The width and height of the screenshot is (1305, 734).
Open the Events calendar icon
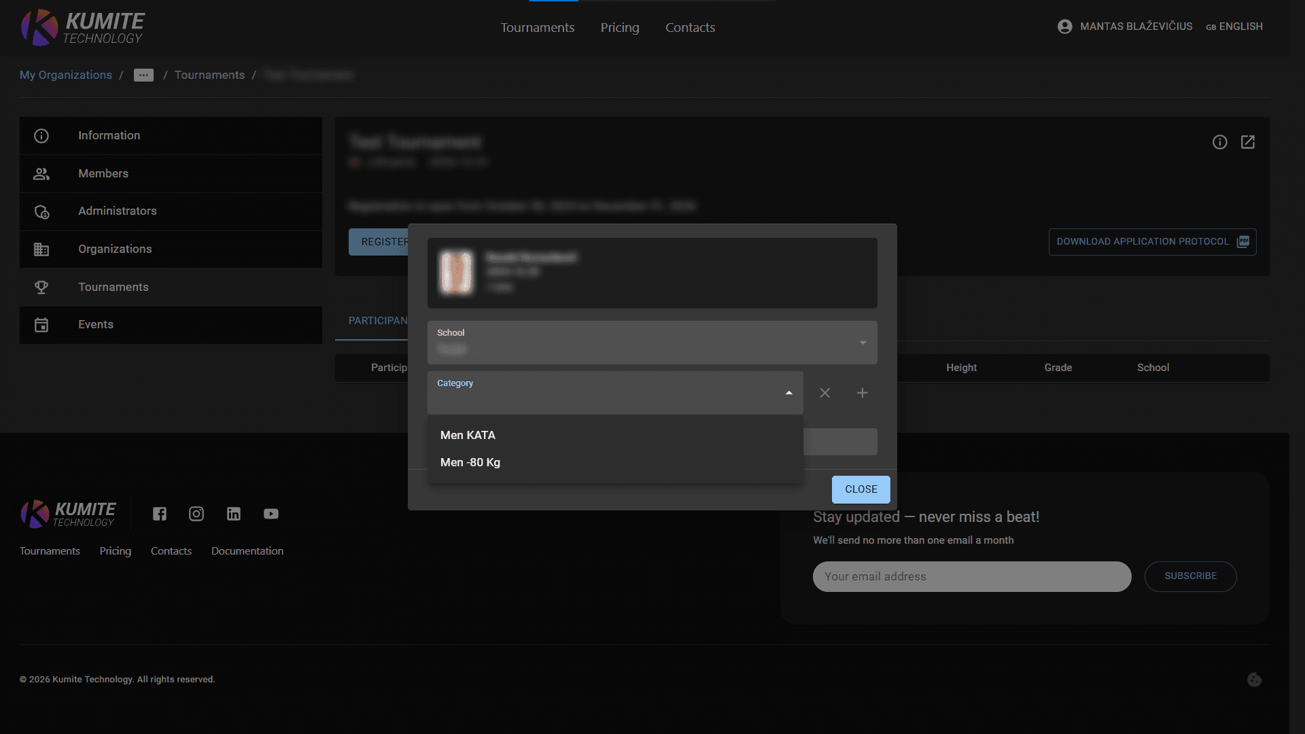tap(41, 325)
